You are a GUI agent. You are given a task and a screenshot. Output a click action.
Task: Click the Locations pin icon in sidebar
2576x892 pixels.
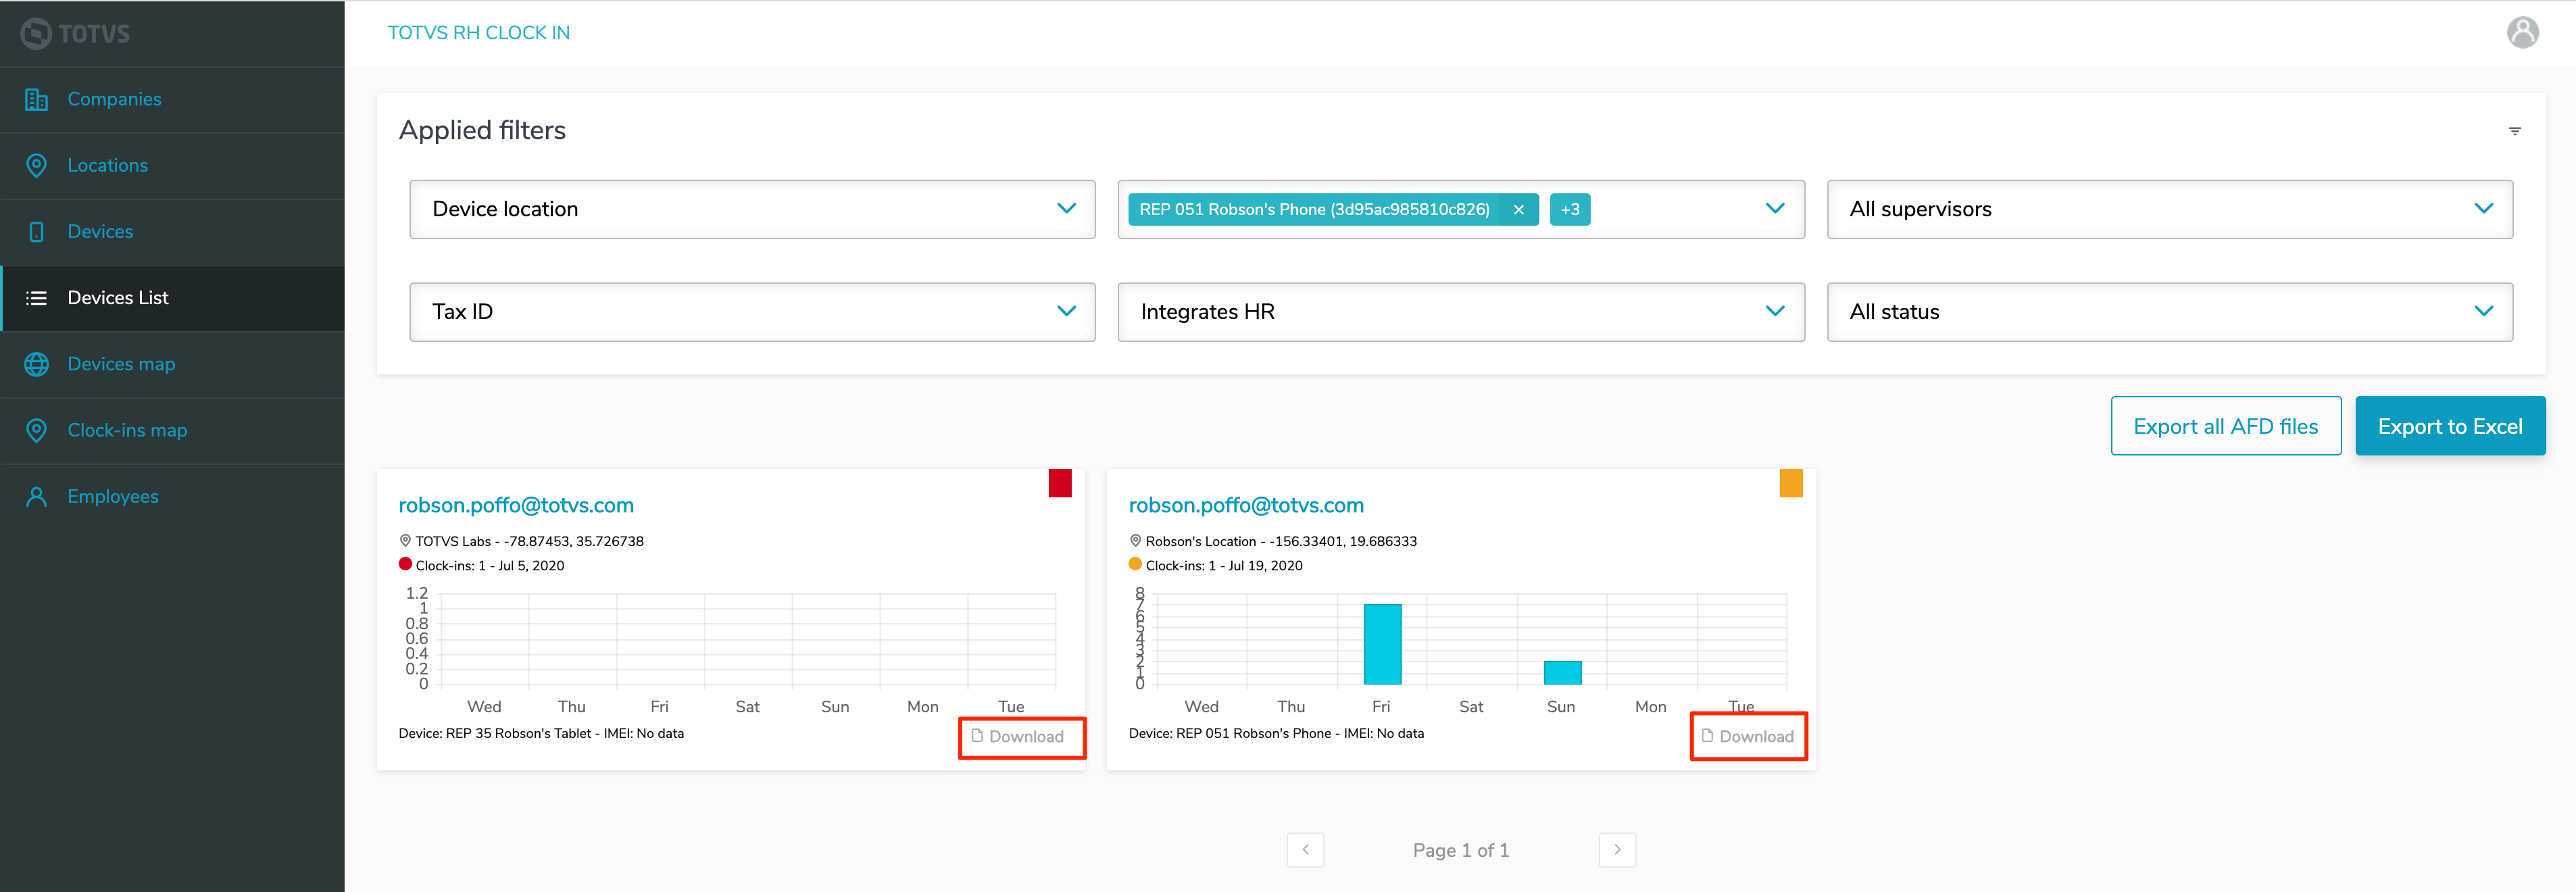(36, 165)
